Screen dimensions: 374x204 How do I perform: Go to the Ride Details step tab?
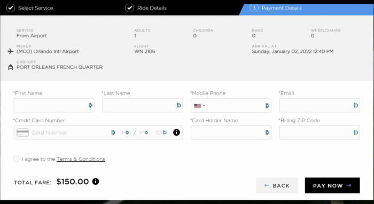[x=146, y=8]
